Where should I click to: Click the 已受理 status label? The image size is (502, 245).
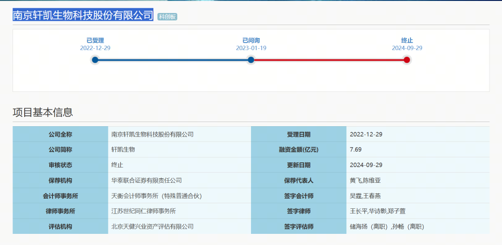pyautogui.click(x=95, y=40)
